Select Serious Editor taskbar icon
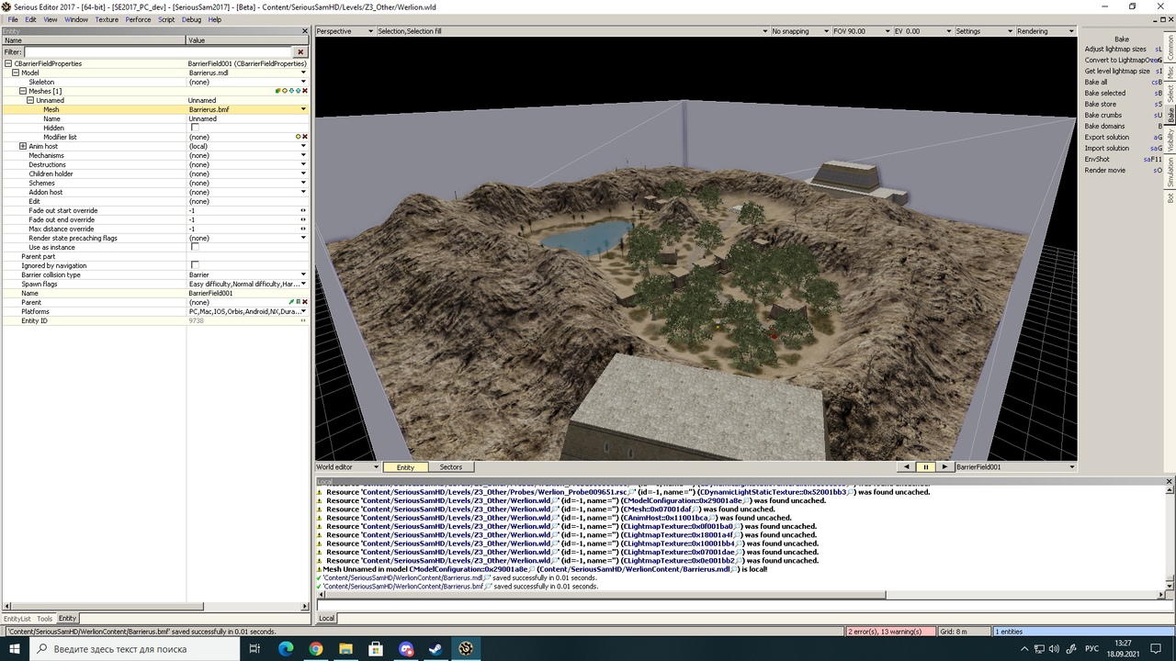 (467, 649)
